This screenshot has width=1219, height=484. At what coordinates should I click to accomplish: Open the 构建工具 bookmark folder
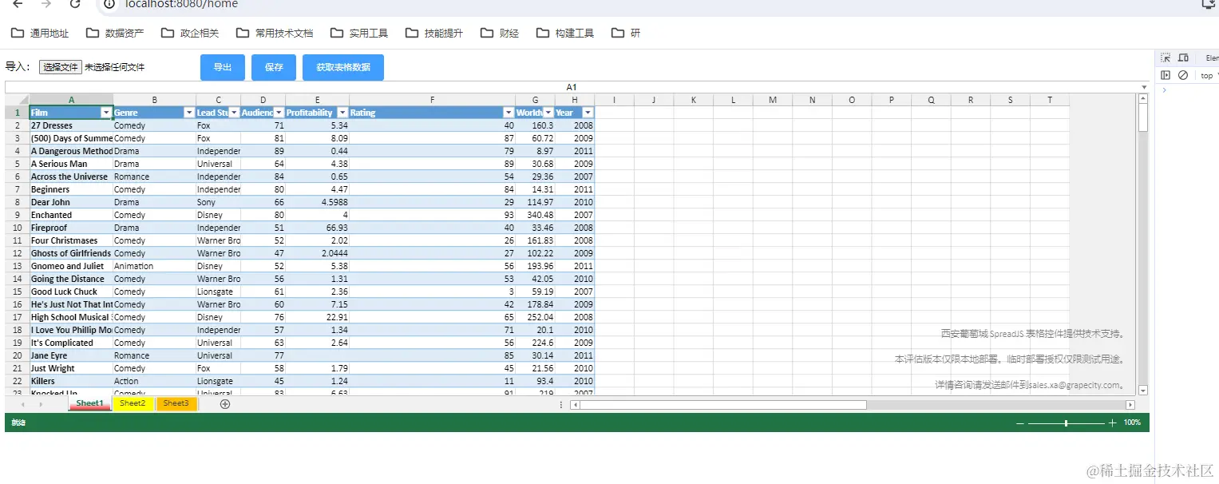[565, 33]
